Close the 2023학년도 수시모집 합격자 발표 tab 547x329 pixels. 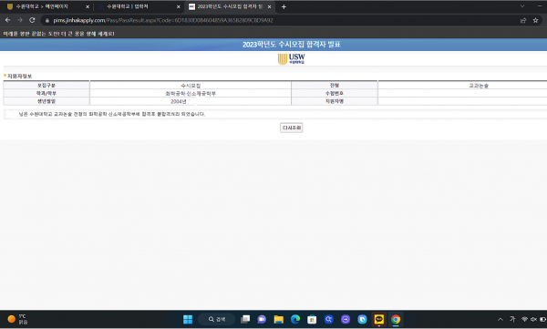[269, 6]
